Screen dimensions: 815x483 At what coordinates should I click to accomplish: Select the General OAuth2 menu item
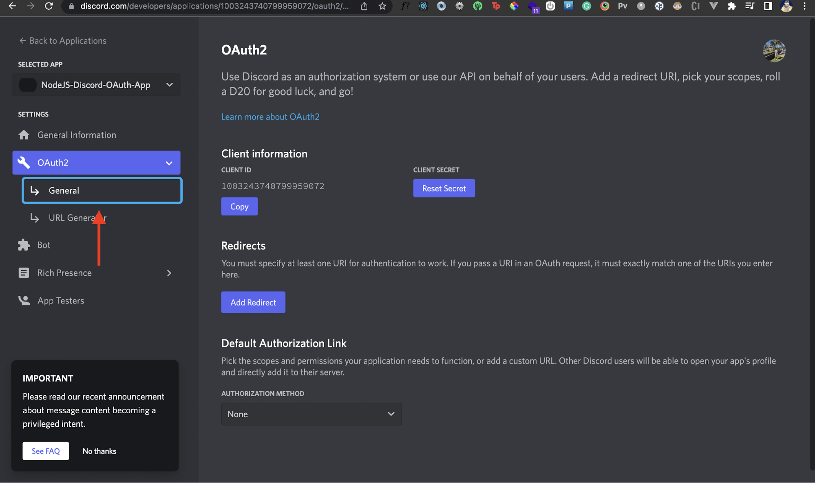pyautogui.click(x=102, y=191)
